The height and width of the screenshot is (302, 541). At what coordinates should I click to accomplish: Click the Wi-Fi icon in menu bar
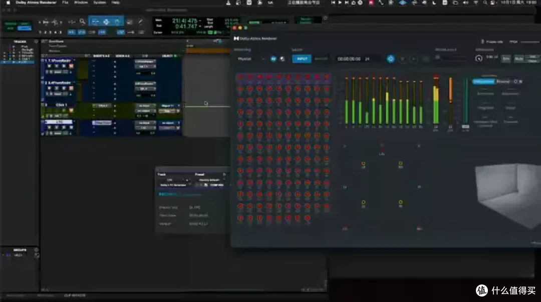coord(476,3)
